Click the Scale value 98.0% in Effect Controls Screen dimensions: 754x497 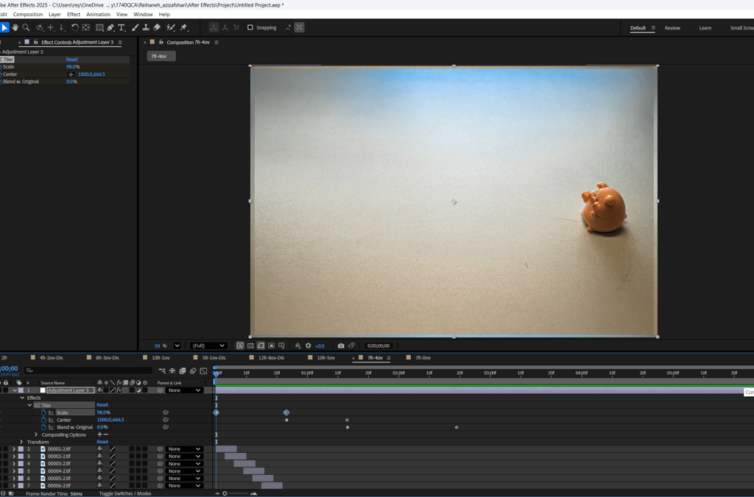point(73,67)
